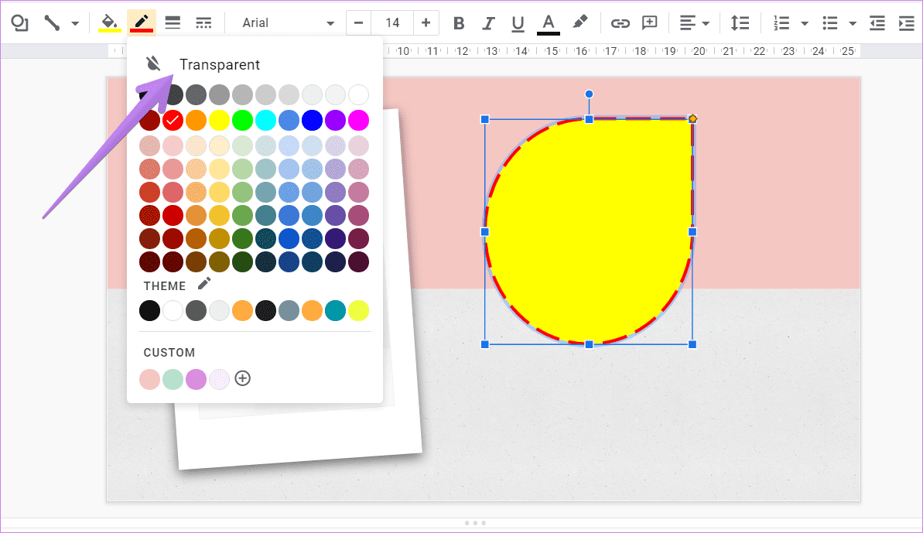Open the Line spacing icon
Screen dimensions: 923x533
[x=740, y=23]
